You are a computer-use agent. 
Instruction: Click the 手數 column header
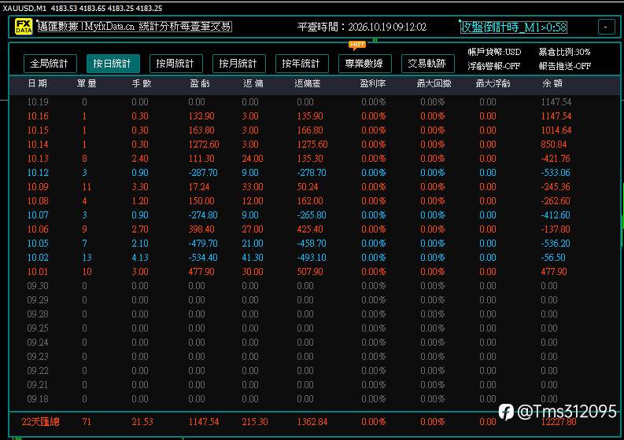click(142, 83)
